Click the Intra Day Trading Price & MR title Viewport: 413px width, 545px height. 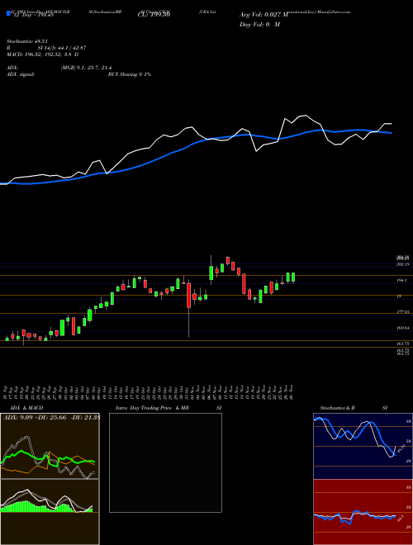click(152, 408)
